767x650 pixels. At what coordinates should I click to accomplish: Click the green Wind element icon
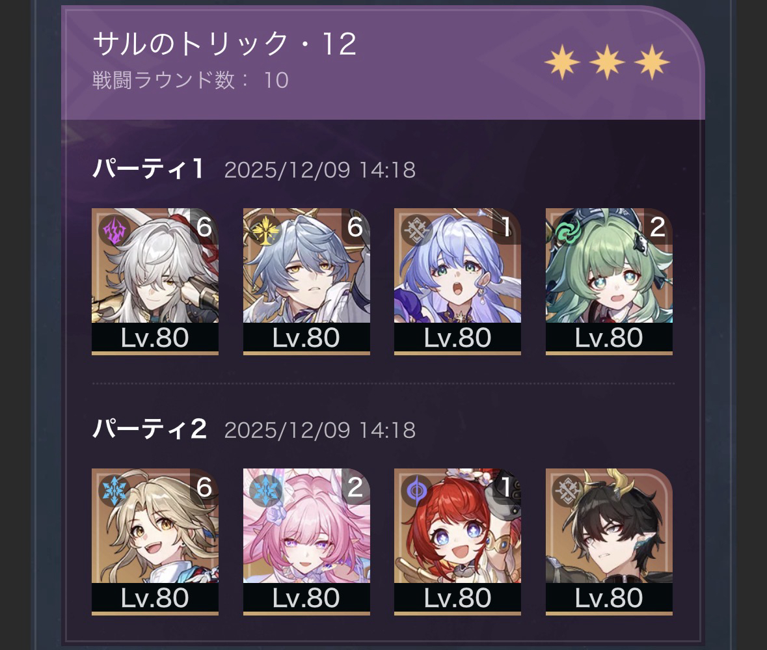pyautogui.click(x=567, y=230)
